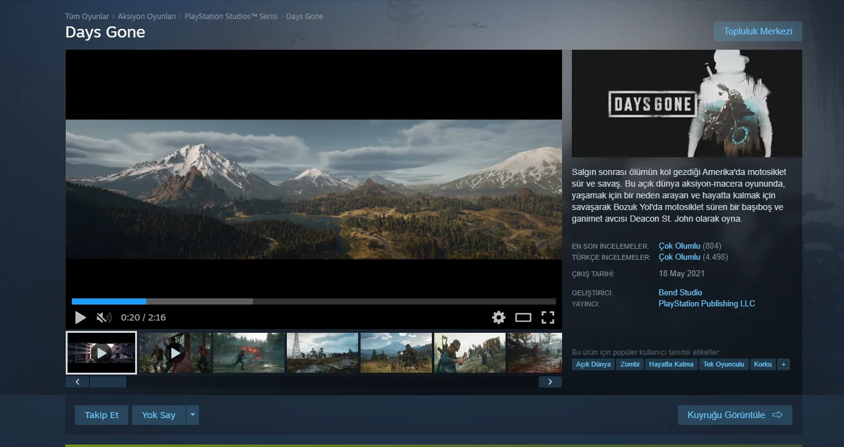Select the Tek Oyunculu tag

tap(724, 364)
